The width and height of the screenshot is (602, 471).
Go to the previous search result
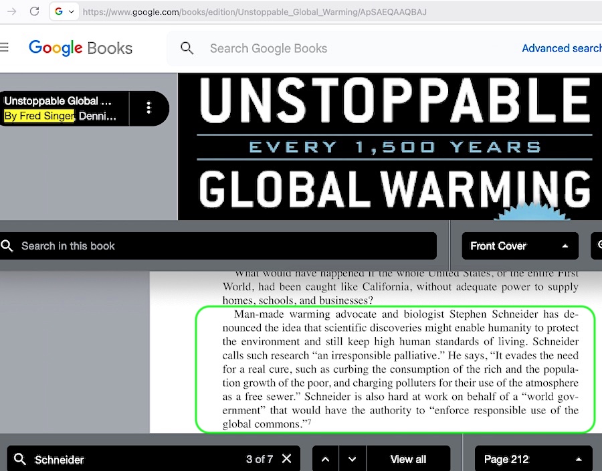point(325,459)
